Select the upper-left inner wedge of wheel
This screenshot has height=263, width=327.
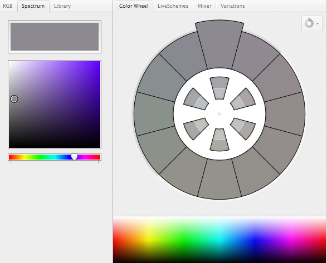pos(196,99)
